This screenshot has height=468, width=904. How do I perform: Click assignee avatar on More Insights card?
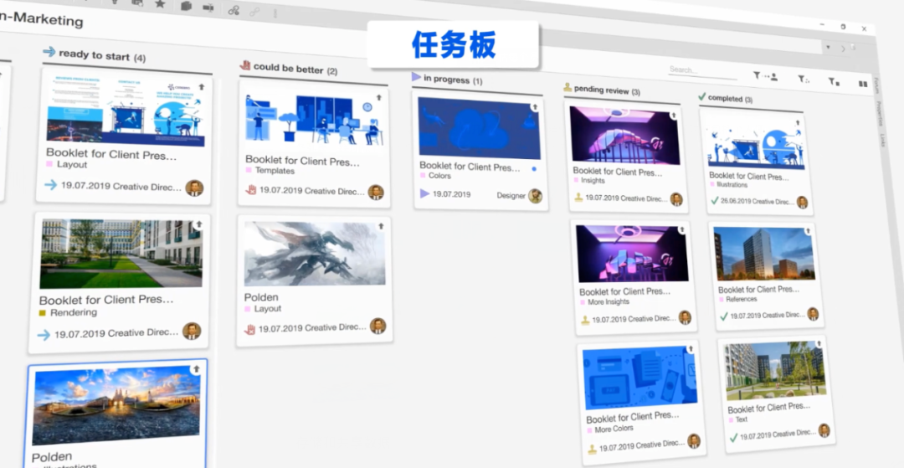[x=685, y=317]
